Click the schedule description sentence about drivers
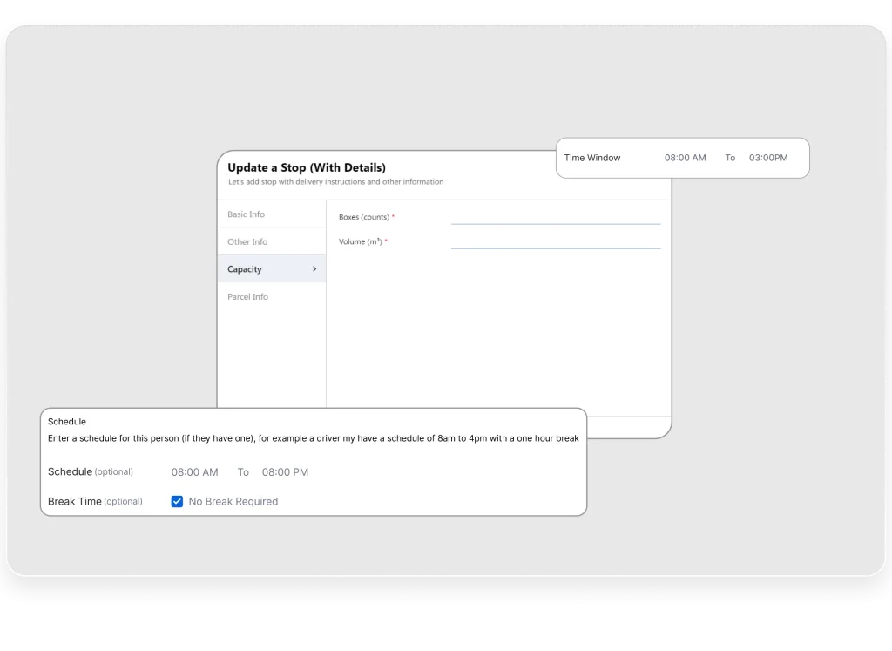 tap(314, 438)
